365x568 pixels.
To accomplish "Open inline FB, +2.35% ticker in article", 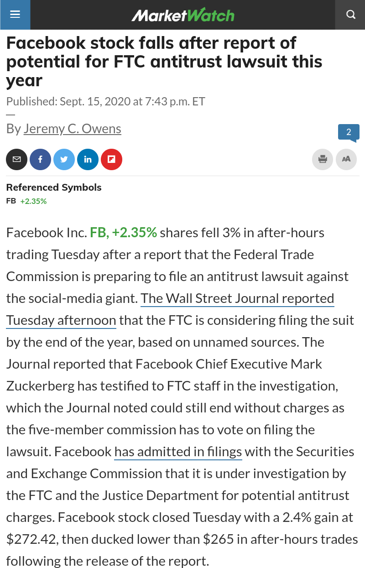I will [x=123, y=233].
